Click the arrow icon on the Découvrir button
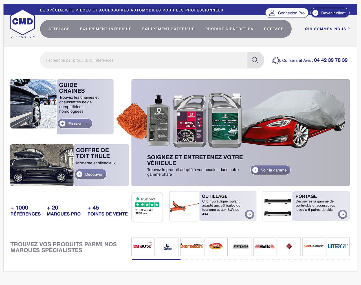 [79, 174]
